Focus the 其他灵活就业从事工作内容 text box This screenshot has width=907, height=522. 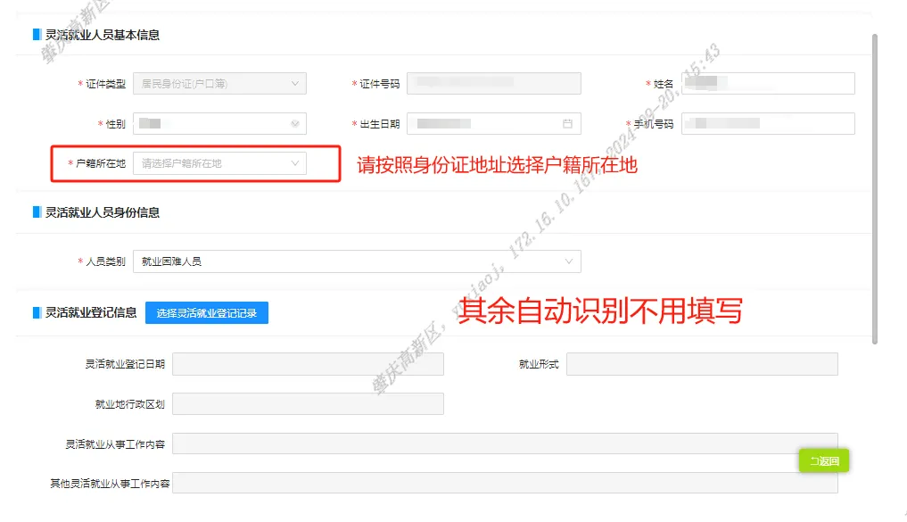[505, 483]
